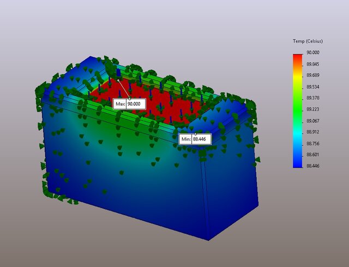Image resolution: width=349 pixels, height=267 pixels.
Task: Click the temperature color legend bar
Action: 298,111
